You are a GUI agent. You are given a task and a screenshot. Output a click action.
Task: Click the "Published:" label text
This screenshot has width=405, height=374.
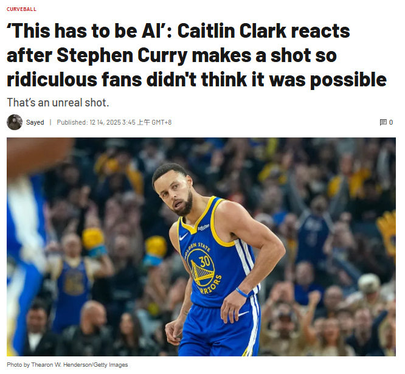(x=72, y=122)
